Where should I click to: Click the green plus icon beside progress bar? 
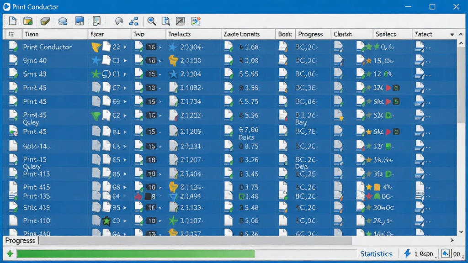coord(10,254)
